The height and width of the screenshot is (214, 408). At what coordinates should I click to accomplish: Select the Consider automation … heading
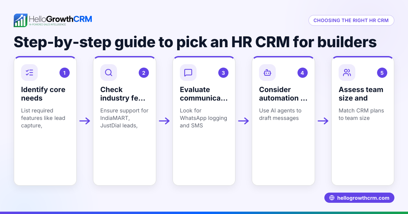click(x=283, y=94)
